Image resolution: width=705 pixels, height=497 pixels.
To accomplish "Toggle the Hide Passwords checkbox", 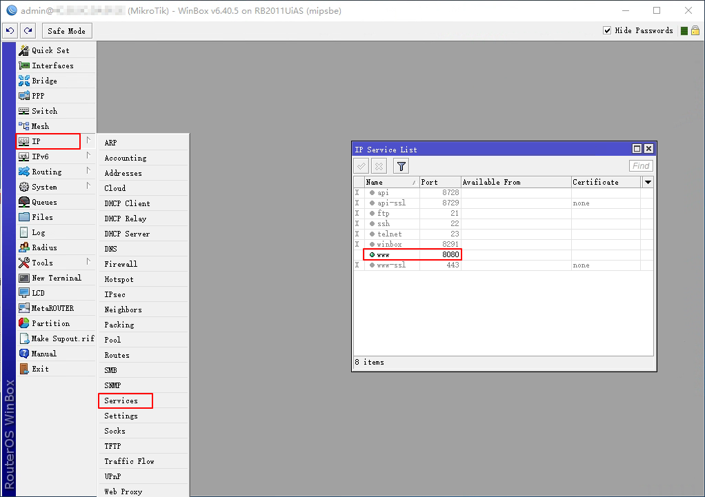I will click(607, 30).
